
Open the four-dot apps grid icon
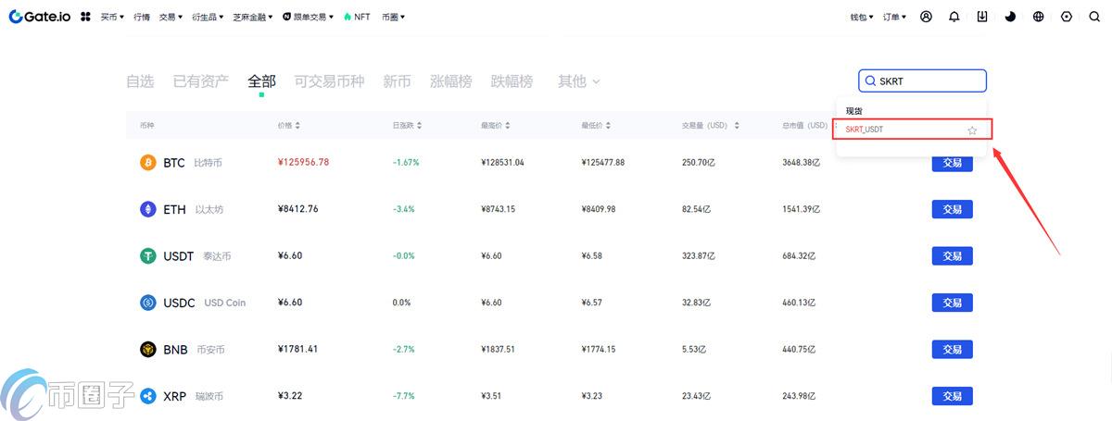[x=85, y=17]
